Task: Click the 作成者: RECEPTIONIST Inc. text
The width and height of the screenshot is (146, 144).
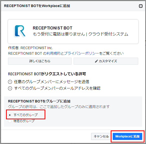Action: (30, 48)
